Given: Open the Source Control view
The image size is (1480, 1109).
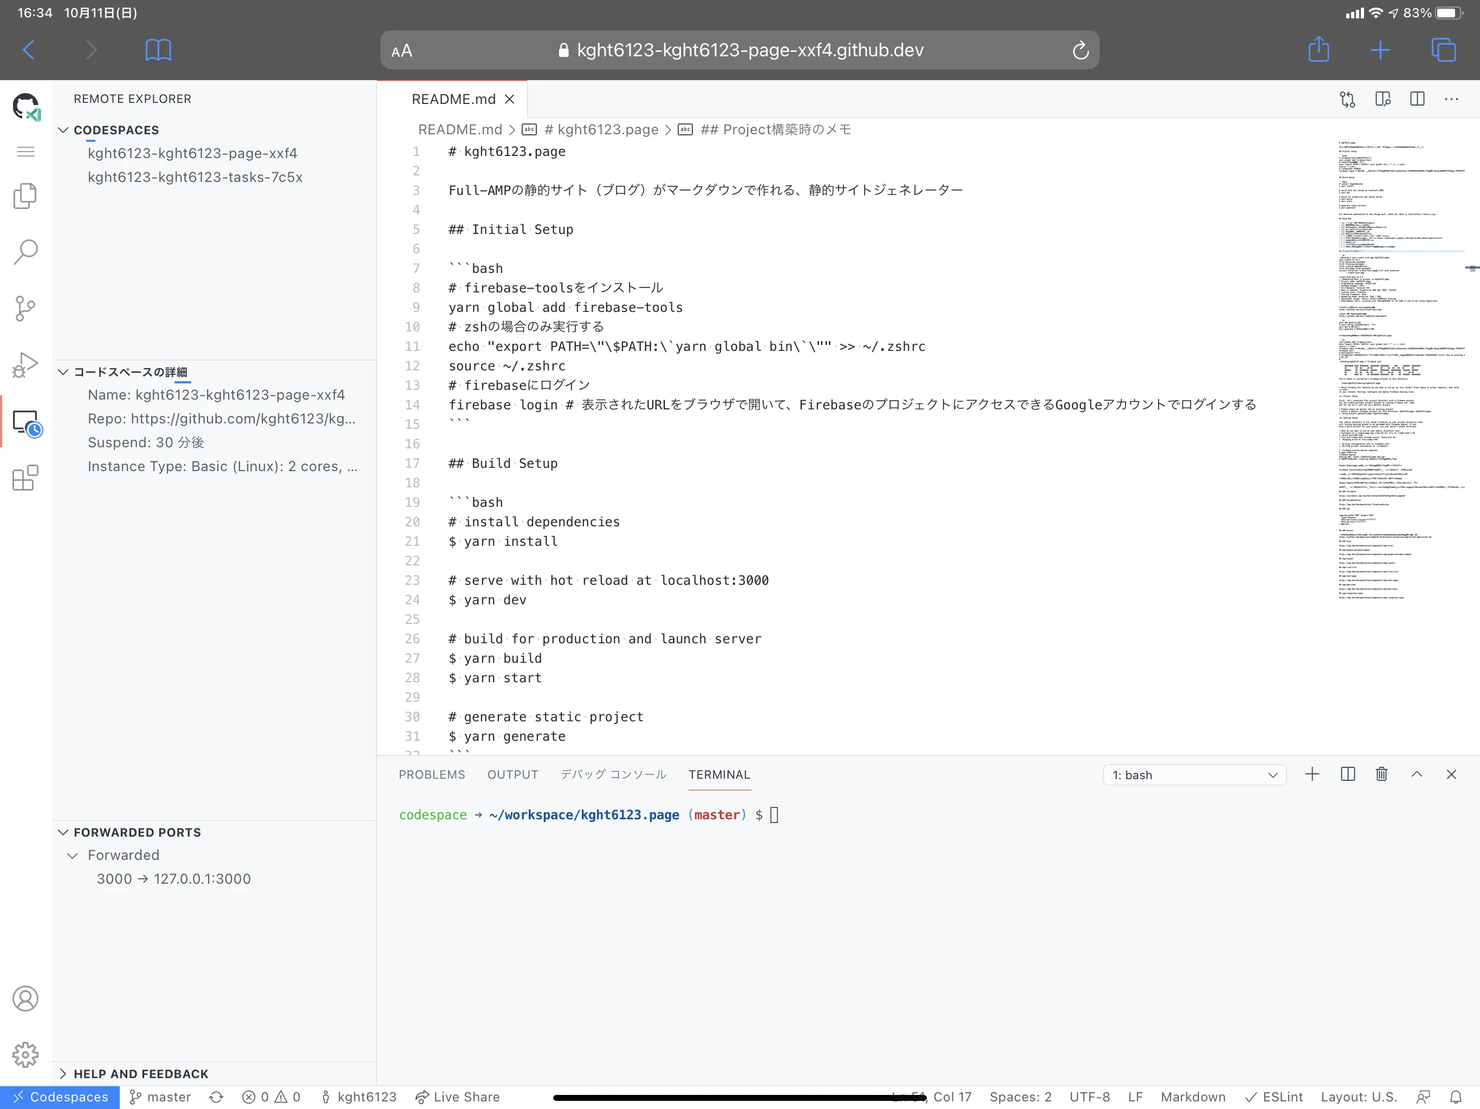Looking at the screenshot, I should click(26, 308).
